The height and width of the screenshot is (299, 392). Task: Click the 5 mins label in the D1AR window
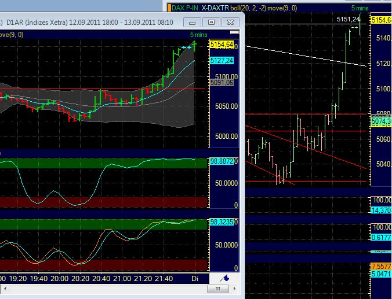[198, 35]
